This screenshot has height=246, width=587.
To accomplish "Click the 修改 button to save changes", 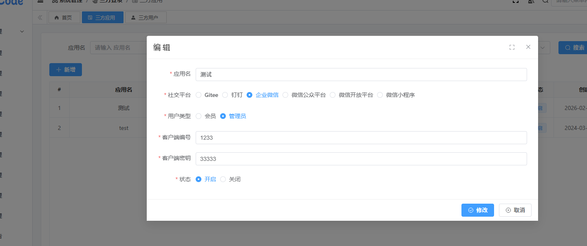I will [477, 210].
